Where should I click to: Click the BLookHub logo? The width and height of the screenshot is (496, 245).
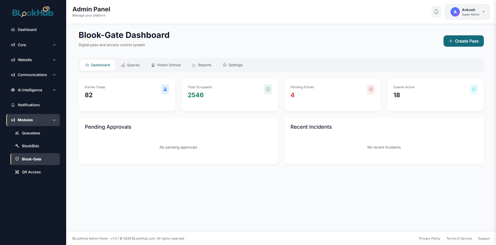pyautogui.click(x=33, y=12)
